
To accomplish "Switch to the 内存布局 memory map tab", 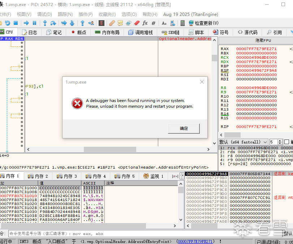I will [107, 32].
